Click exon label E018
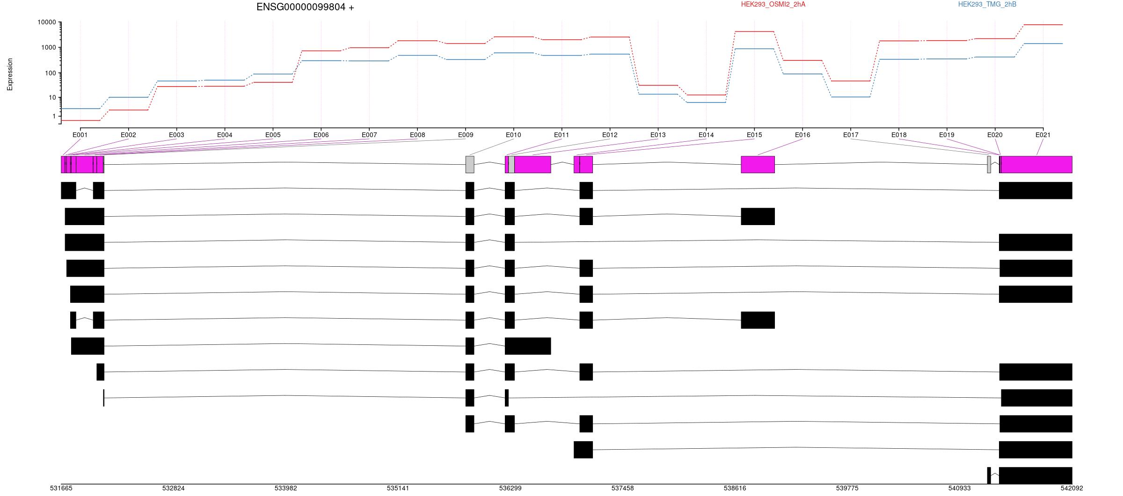Viewport: 1123px width, 496px height. [x=899, y=135]
